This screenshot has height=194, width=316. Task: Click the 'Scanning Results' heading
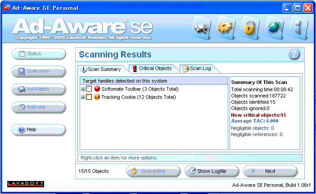[115, 54]
